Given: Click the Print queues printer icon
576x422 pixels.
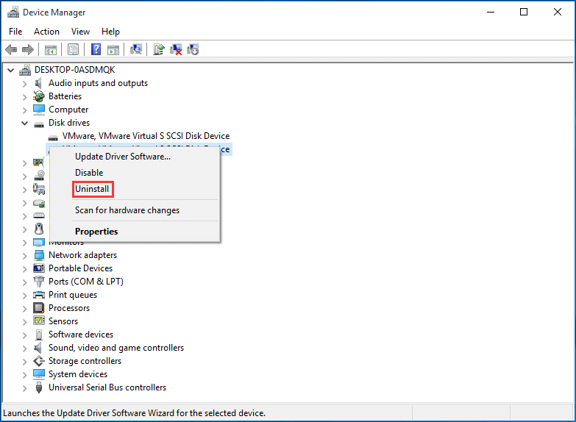Looking at the screenshot, I should click(39, 295).
